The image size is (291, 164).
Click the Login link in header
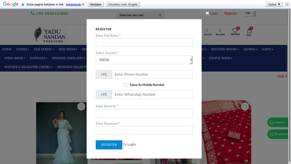point(214,13)
